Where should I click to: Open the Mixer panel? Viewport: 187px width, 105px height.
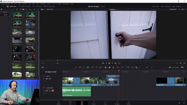tap(156, 6)
